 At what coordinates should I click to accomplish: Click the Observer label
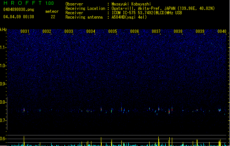74,4
